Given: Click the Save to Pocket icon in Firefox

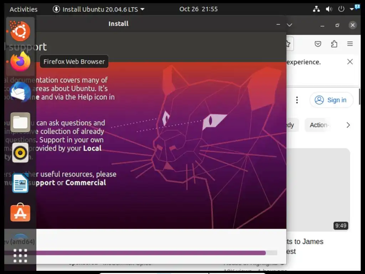Looking at the screenshot, I should pos(318,44).
